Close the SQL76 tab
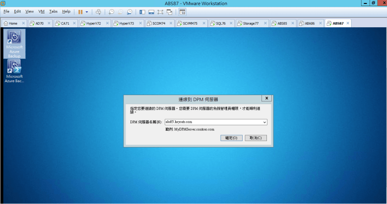The height and width of the screenshot is (204, 387). 230,23
